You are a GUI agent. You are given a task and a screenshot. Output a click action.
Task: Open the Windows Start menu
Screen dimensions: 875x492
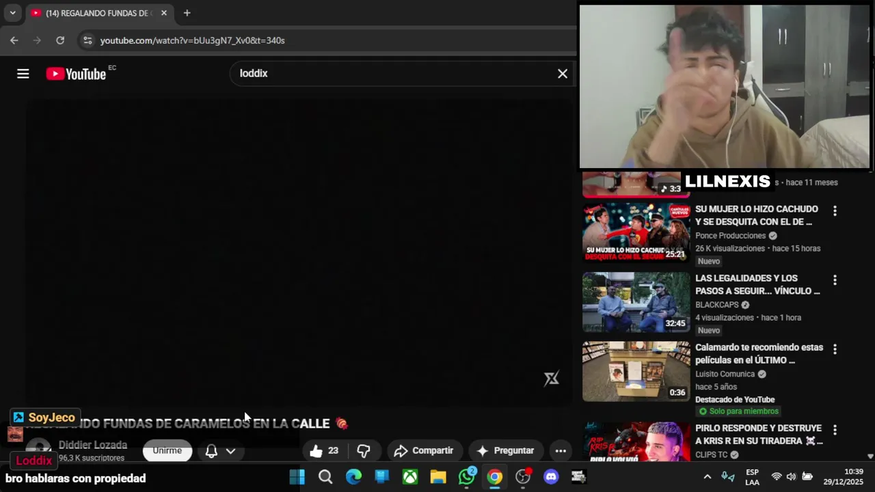pos(297,477)
